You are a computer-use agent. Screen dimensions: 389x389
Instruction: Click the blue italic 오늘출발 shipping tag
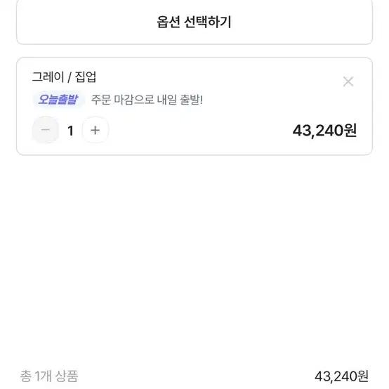tap(58, 100)
